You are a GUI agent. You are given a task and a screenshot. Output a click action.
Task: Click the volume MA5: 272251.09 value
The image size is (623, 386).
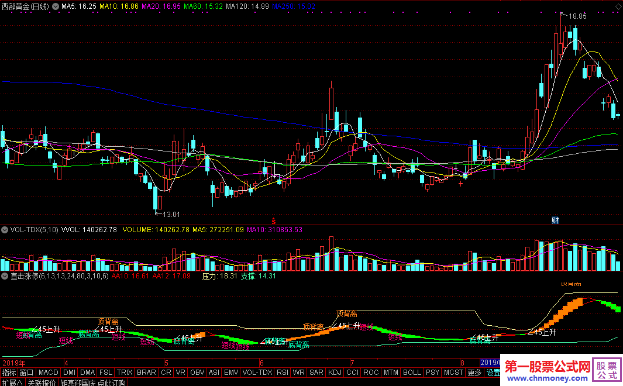click(x=218, y=230)
